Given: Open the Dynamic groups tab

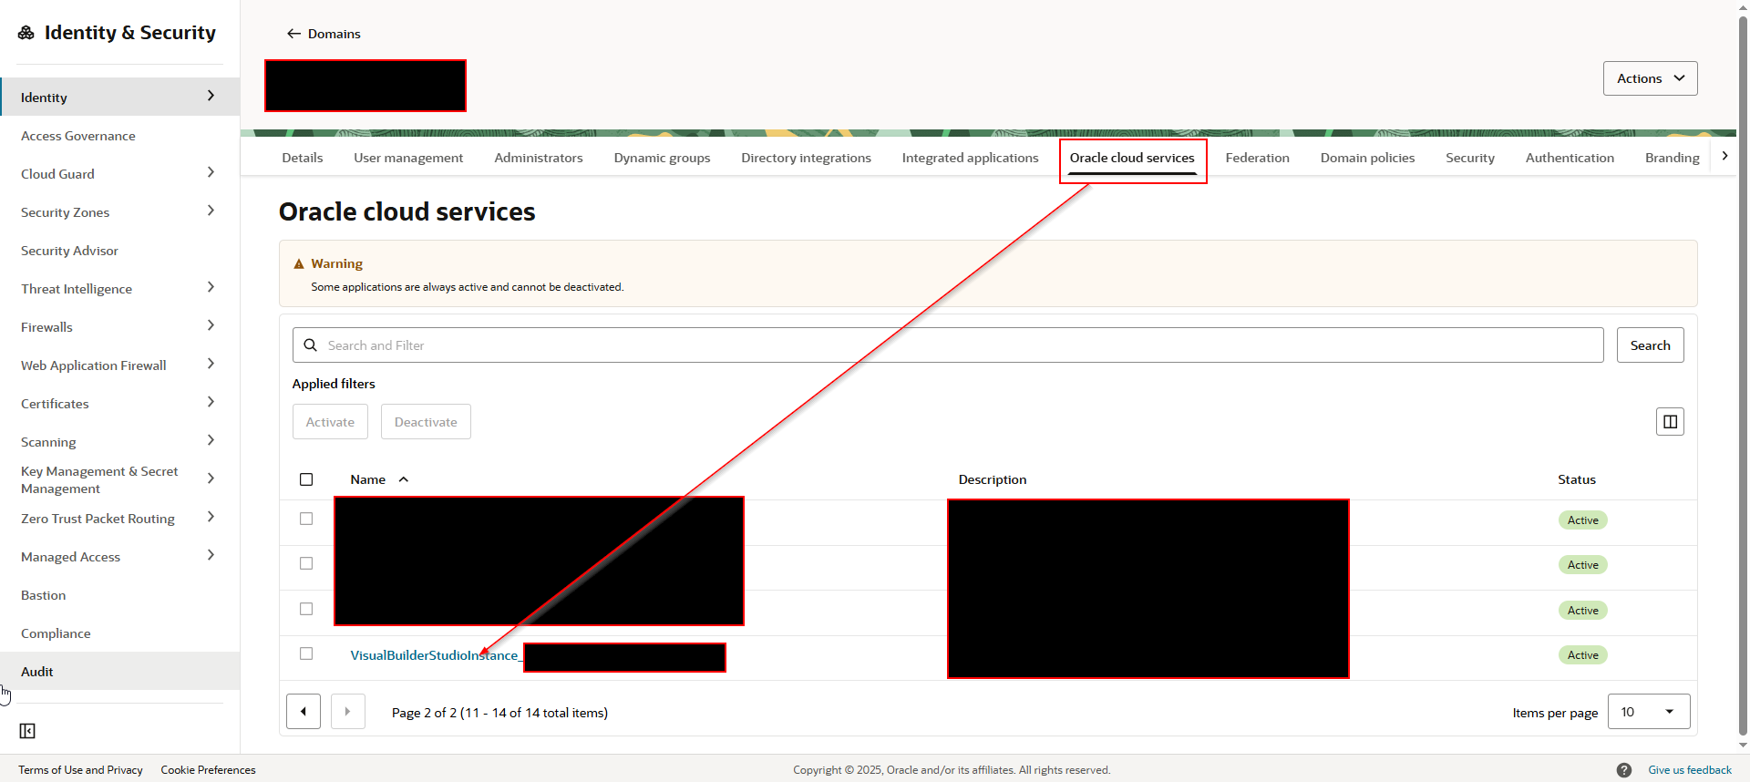Looking at the screenshot, I should (662, 158).
